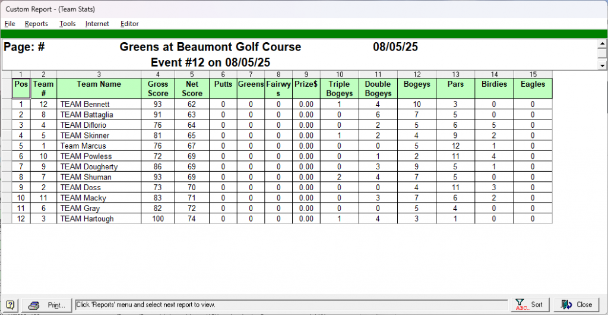Select the Gross Score column header

coord(158,88)
